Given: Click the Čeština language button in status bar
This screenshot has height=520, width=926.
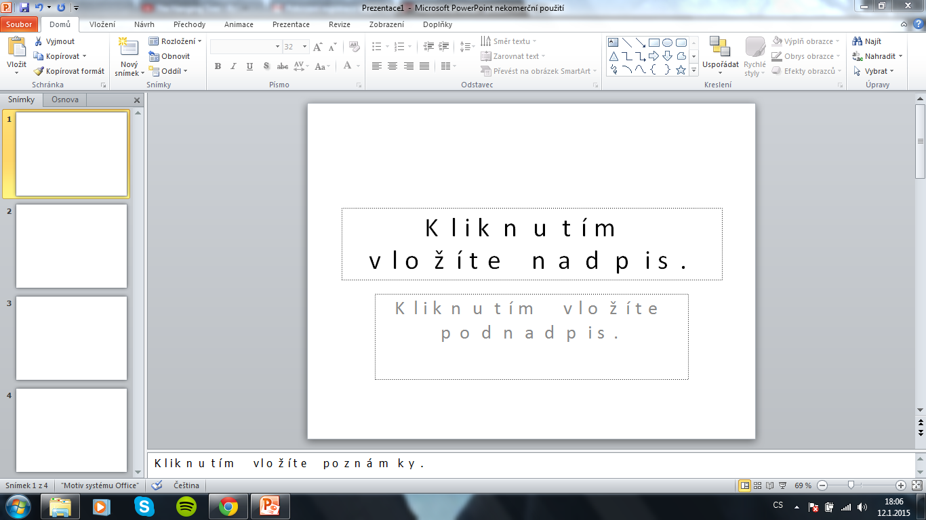Looking at the screenshot, I should click(186, 485).
